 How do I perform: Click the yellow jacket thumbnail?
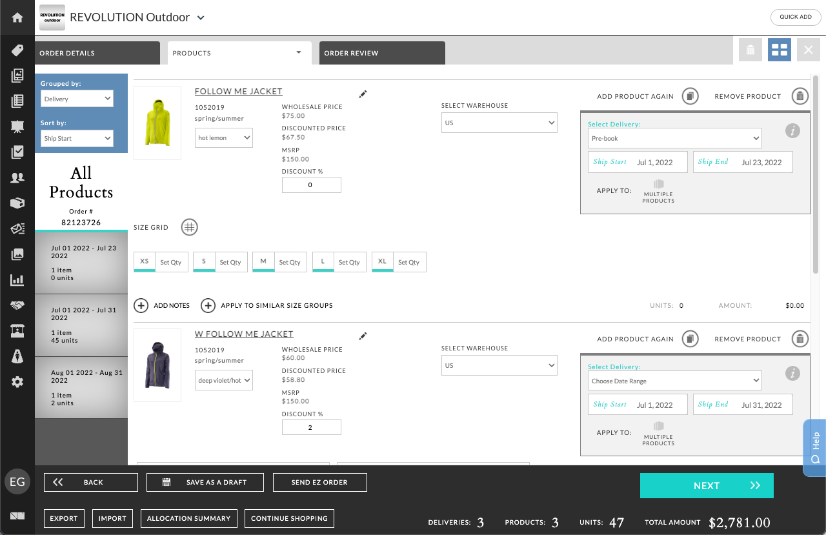pos(157,123)
